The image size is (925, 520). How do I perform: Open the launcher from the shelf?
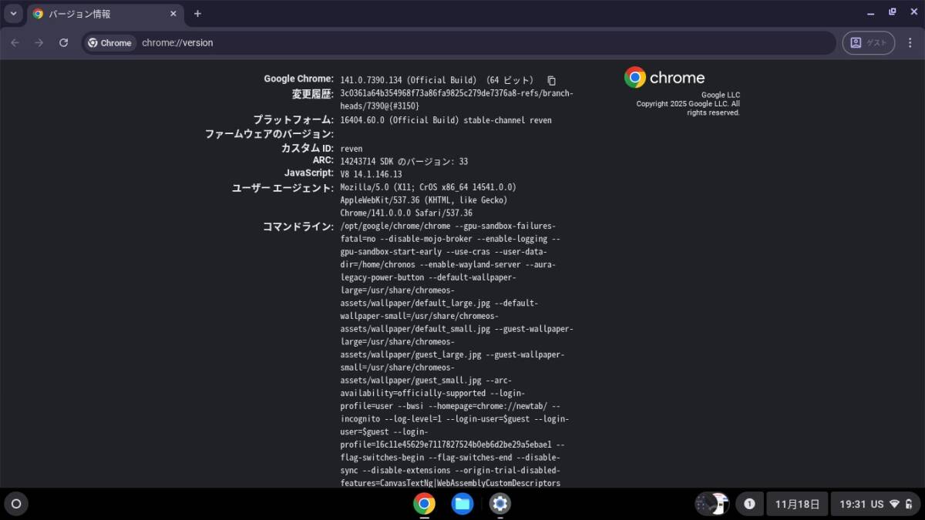click(15, 504)
